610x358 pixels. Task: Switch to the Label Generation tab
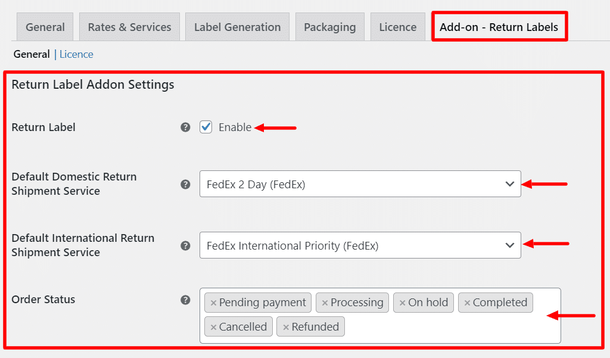tap(237, 26)
